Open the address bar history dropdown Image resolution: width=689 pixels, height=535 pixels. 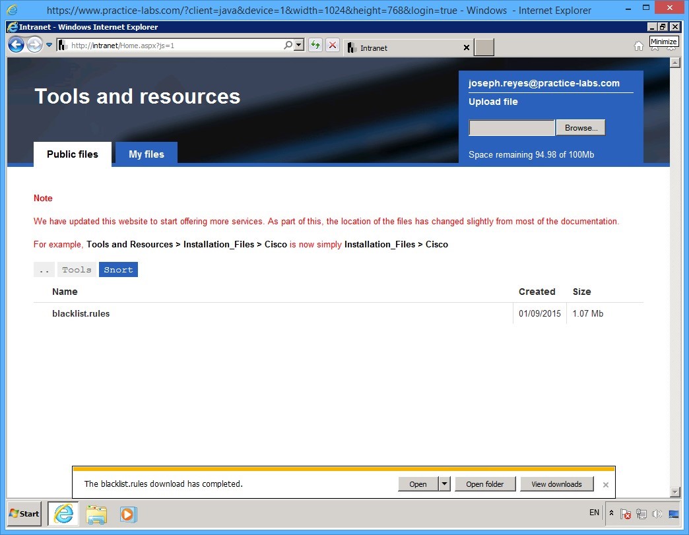[297, 45]
